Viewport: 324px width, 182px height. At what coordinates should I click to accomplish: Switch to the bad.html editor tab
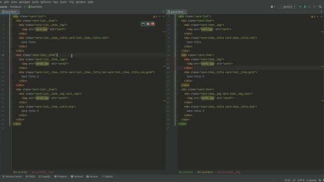(x=11, y=12)
